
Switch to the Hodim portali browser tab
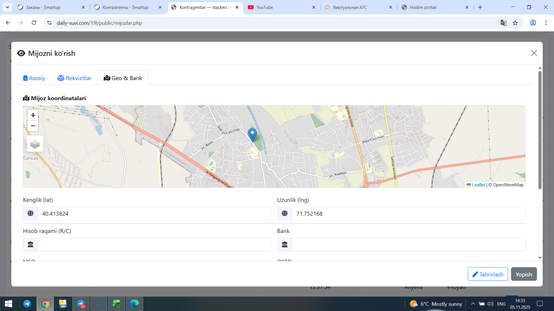(435, 7)
